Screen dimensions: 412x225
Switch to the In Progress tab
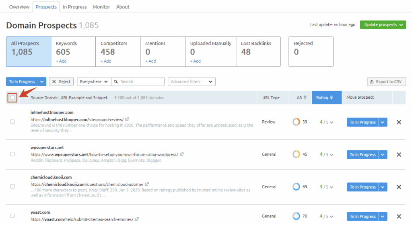pyautogui.click(x=75, y=7)
